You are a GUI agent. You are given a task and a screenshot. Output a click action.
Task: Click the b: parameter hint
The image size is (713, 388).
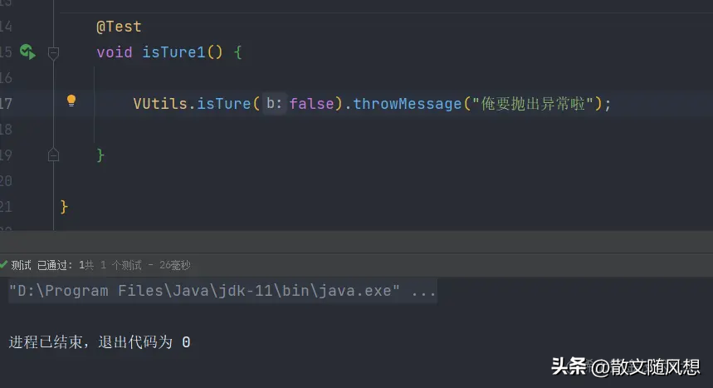(274, 103)
